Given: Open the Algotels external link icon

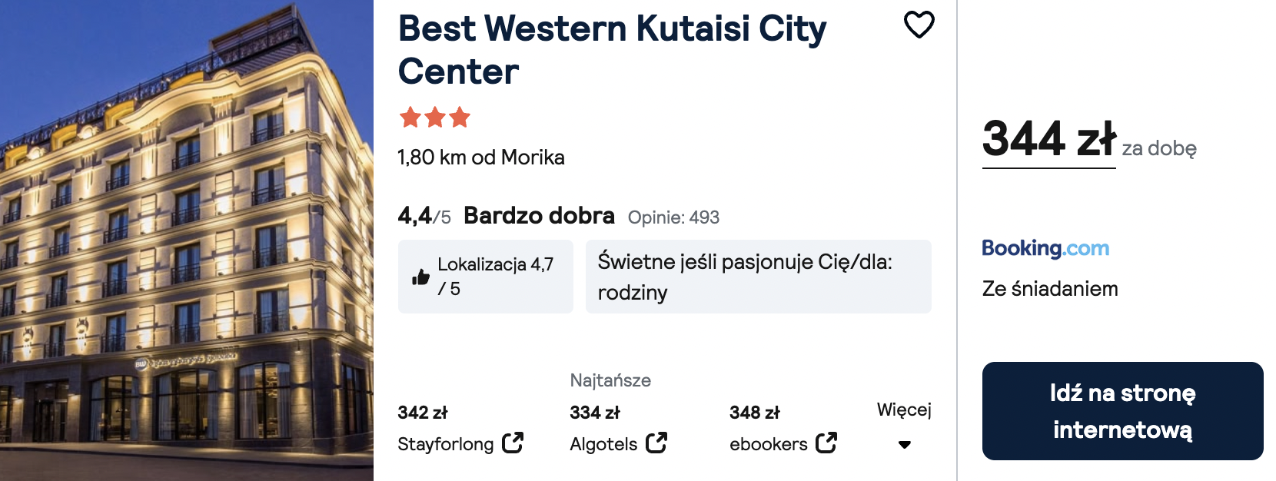Looking at the screenshot, I should coord(656,443).
